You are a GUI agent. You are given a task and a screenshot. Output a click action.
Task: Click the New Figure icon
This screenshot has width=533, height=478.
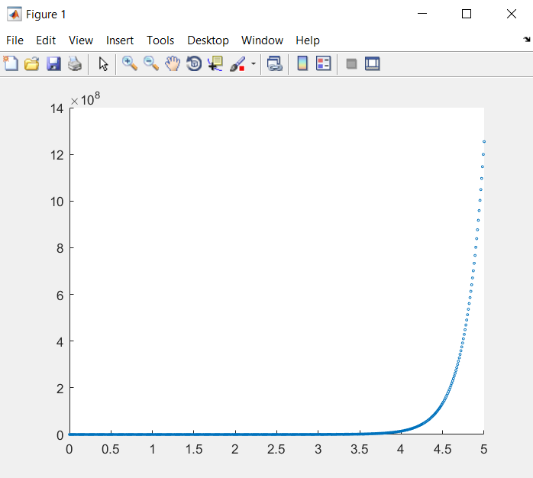[11, 63]
